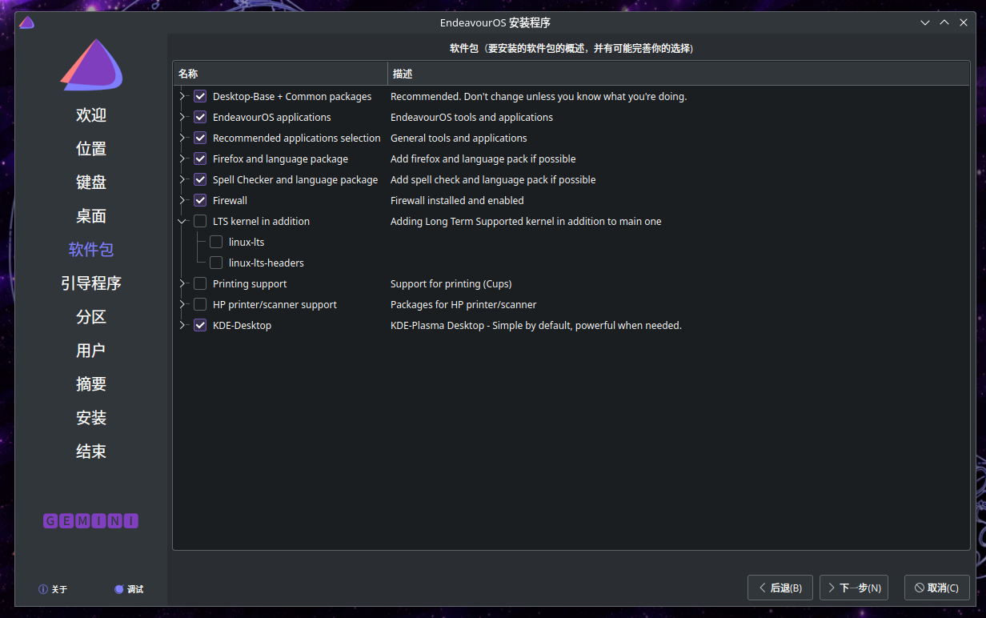Screen dimensions: 986x618
Task: Select the 软件包 step in sidebar
Action: tap(91, 250)
